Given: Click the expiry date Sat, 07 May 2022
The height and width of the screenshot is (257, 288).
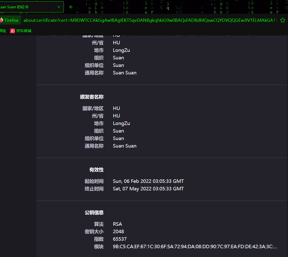Looking at the screenshot, I should (148, 189).
